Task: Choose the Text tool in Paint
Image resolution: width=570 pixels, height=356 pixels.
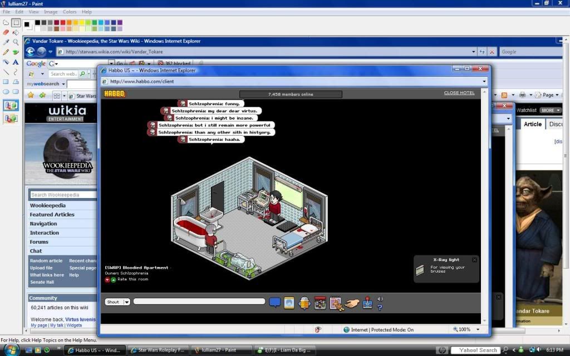Action: 16,62
